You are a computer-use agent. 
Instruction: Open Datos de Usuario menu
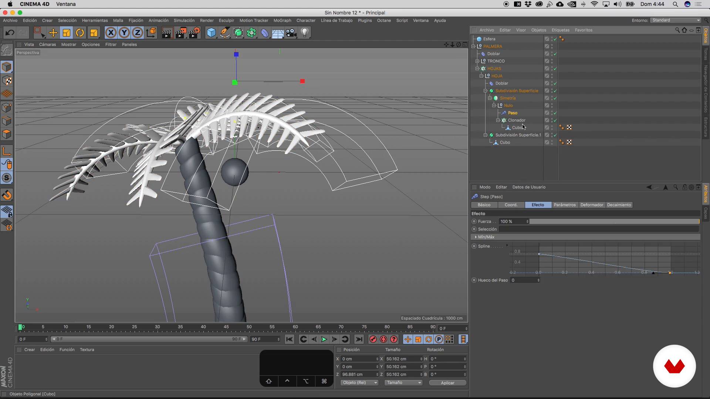coord(529,187)
